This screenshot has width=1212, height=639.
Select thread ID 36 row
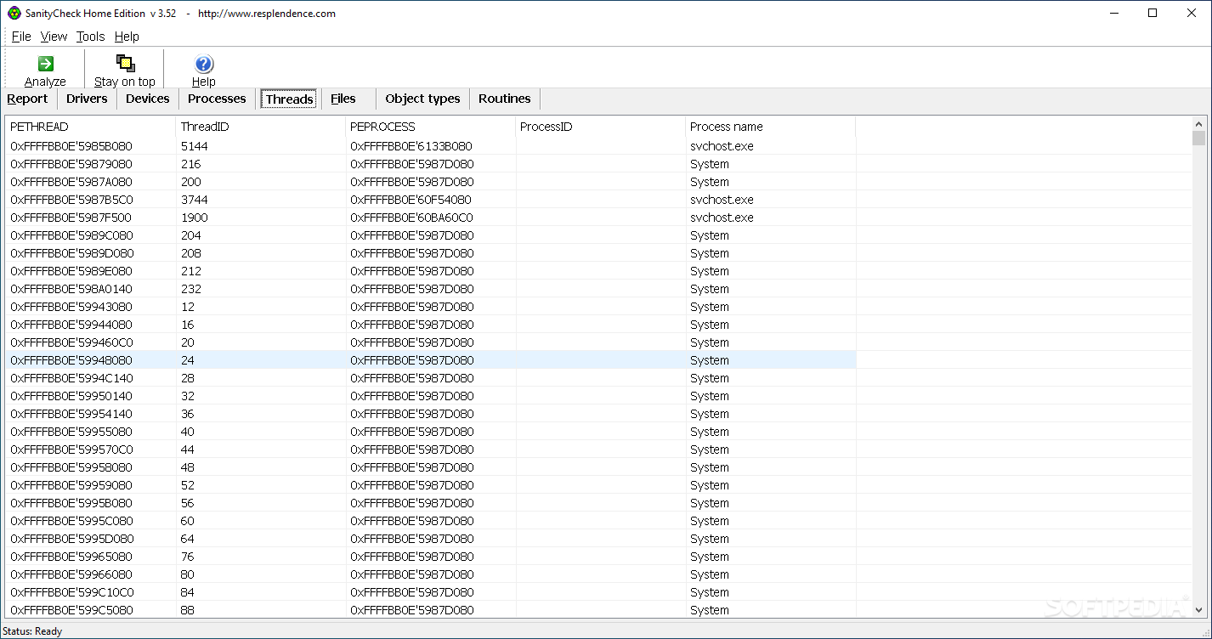point(430,414)
